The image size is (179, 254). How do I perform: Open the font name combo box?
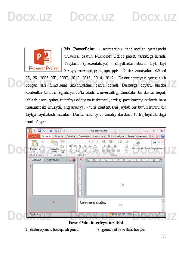point(79,141)
